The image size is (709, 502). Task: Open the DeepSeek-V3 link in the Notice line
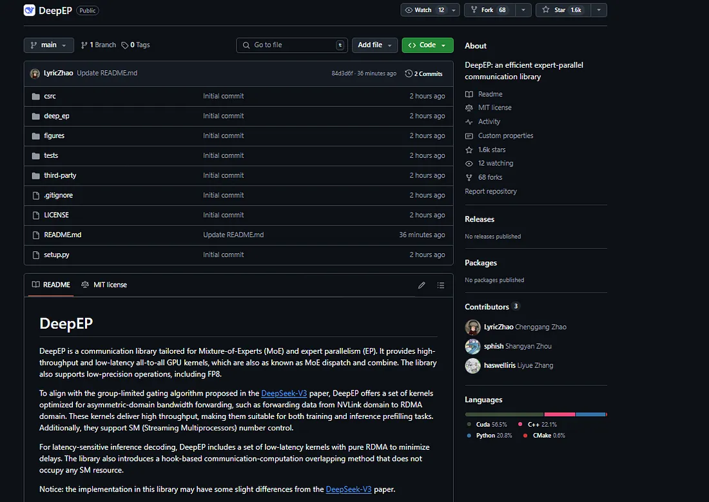[349, 489]
